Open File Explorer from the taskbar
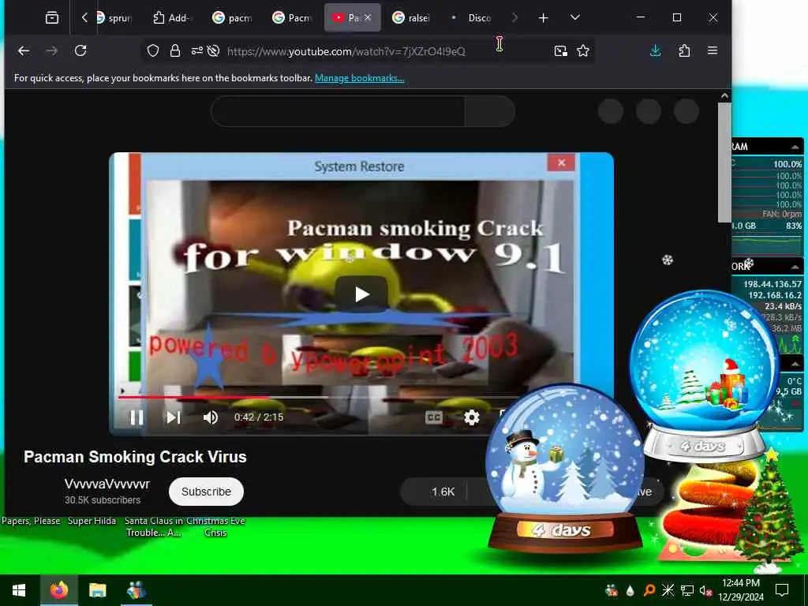This screenshot has height=606, width=808. [97, 590]
